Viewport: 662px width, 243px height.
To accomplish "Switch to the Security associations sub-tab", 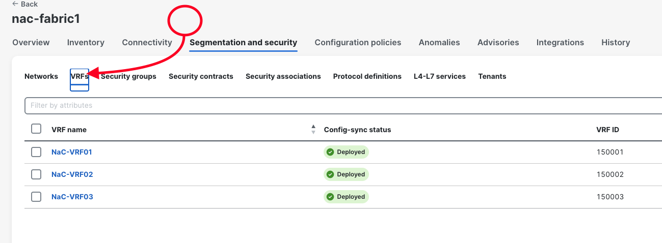I will 283,76.
